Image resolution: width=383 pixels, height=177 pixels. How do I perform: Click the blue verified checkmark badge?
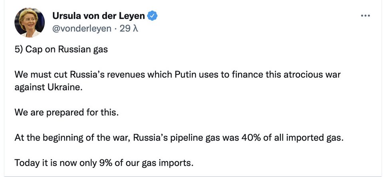pos(152,16)
